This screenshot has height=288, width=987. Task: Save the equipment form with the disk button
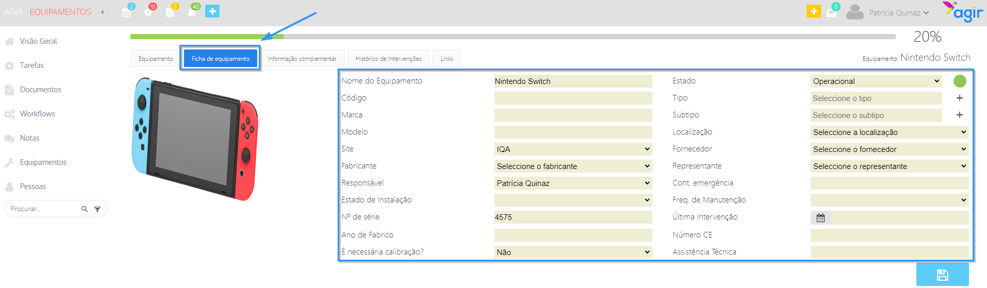[943, 275]
